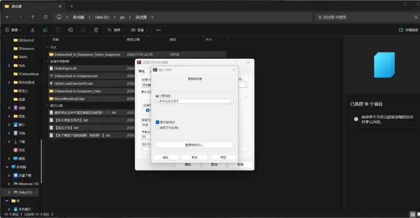The height and width of the screenshot is (218, 420).
Task: Sort by the 修改日期 date column header
Action: click(x=133, y=40)
